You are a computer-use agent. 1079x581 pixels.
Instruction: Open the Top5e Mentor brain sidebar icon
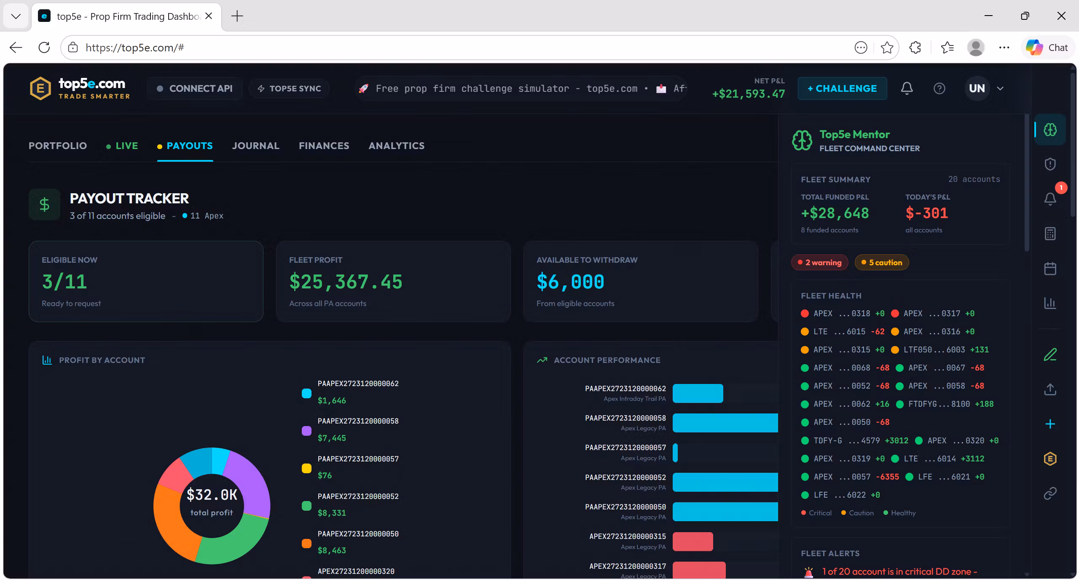[1050, 130]
